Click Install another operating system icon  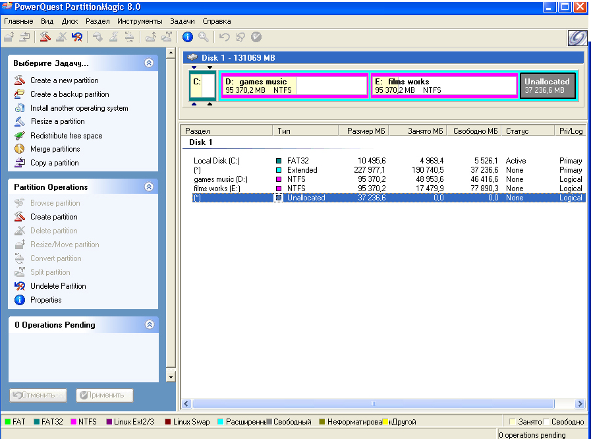[19, 107]
